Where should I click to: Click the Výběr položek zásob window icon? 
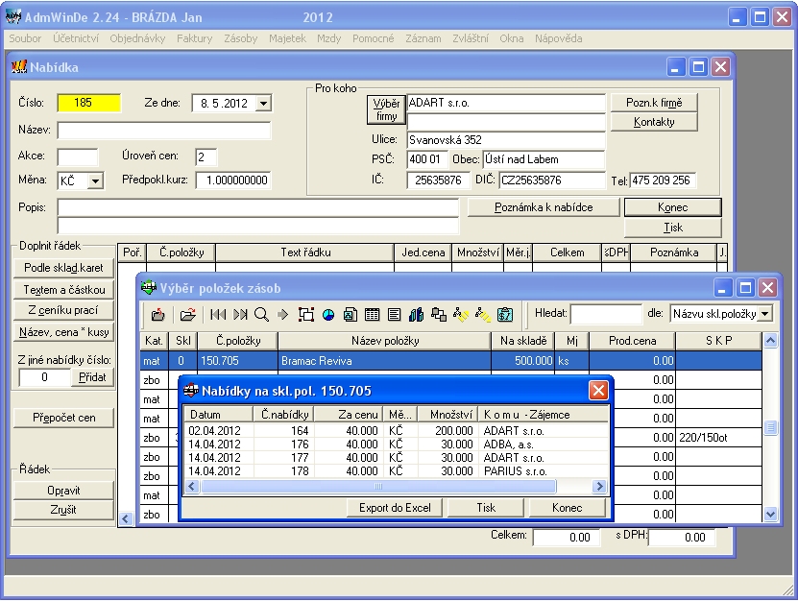click(148, 288)
